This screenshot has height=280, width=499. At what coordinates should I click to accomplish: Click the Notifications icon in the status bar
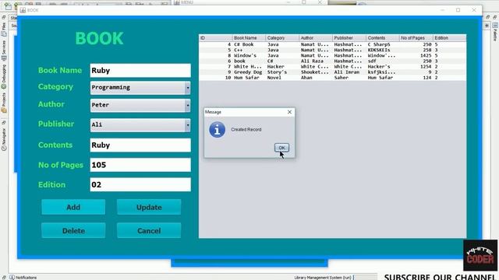[x=12, y=277]
